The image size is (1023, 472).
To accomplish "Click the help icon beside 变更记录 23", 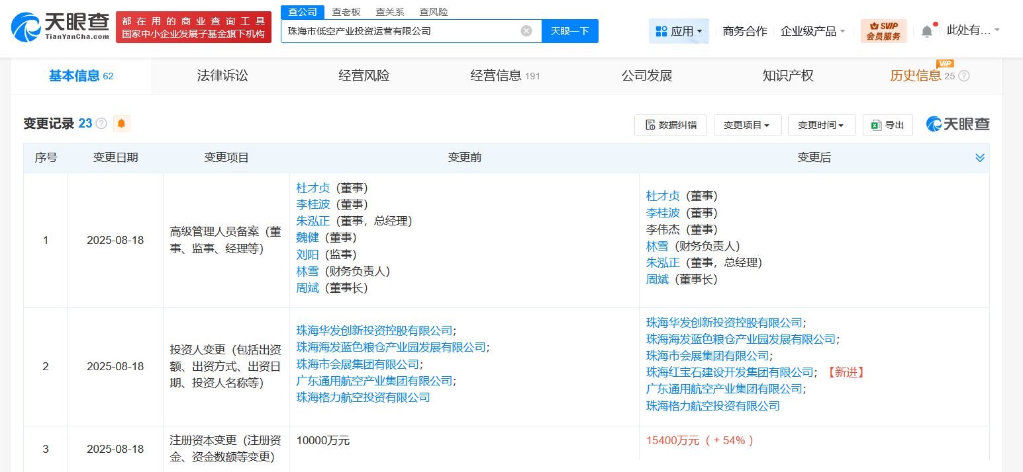I will (101, 124).
